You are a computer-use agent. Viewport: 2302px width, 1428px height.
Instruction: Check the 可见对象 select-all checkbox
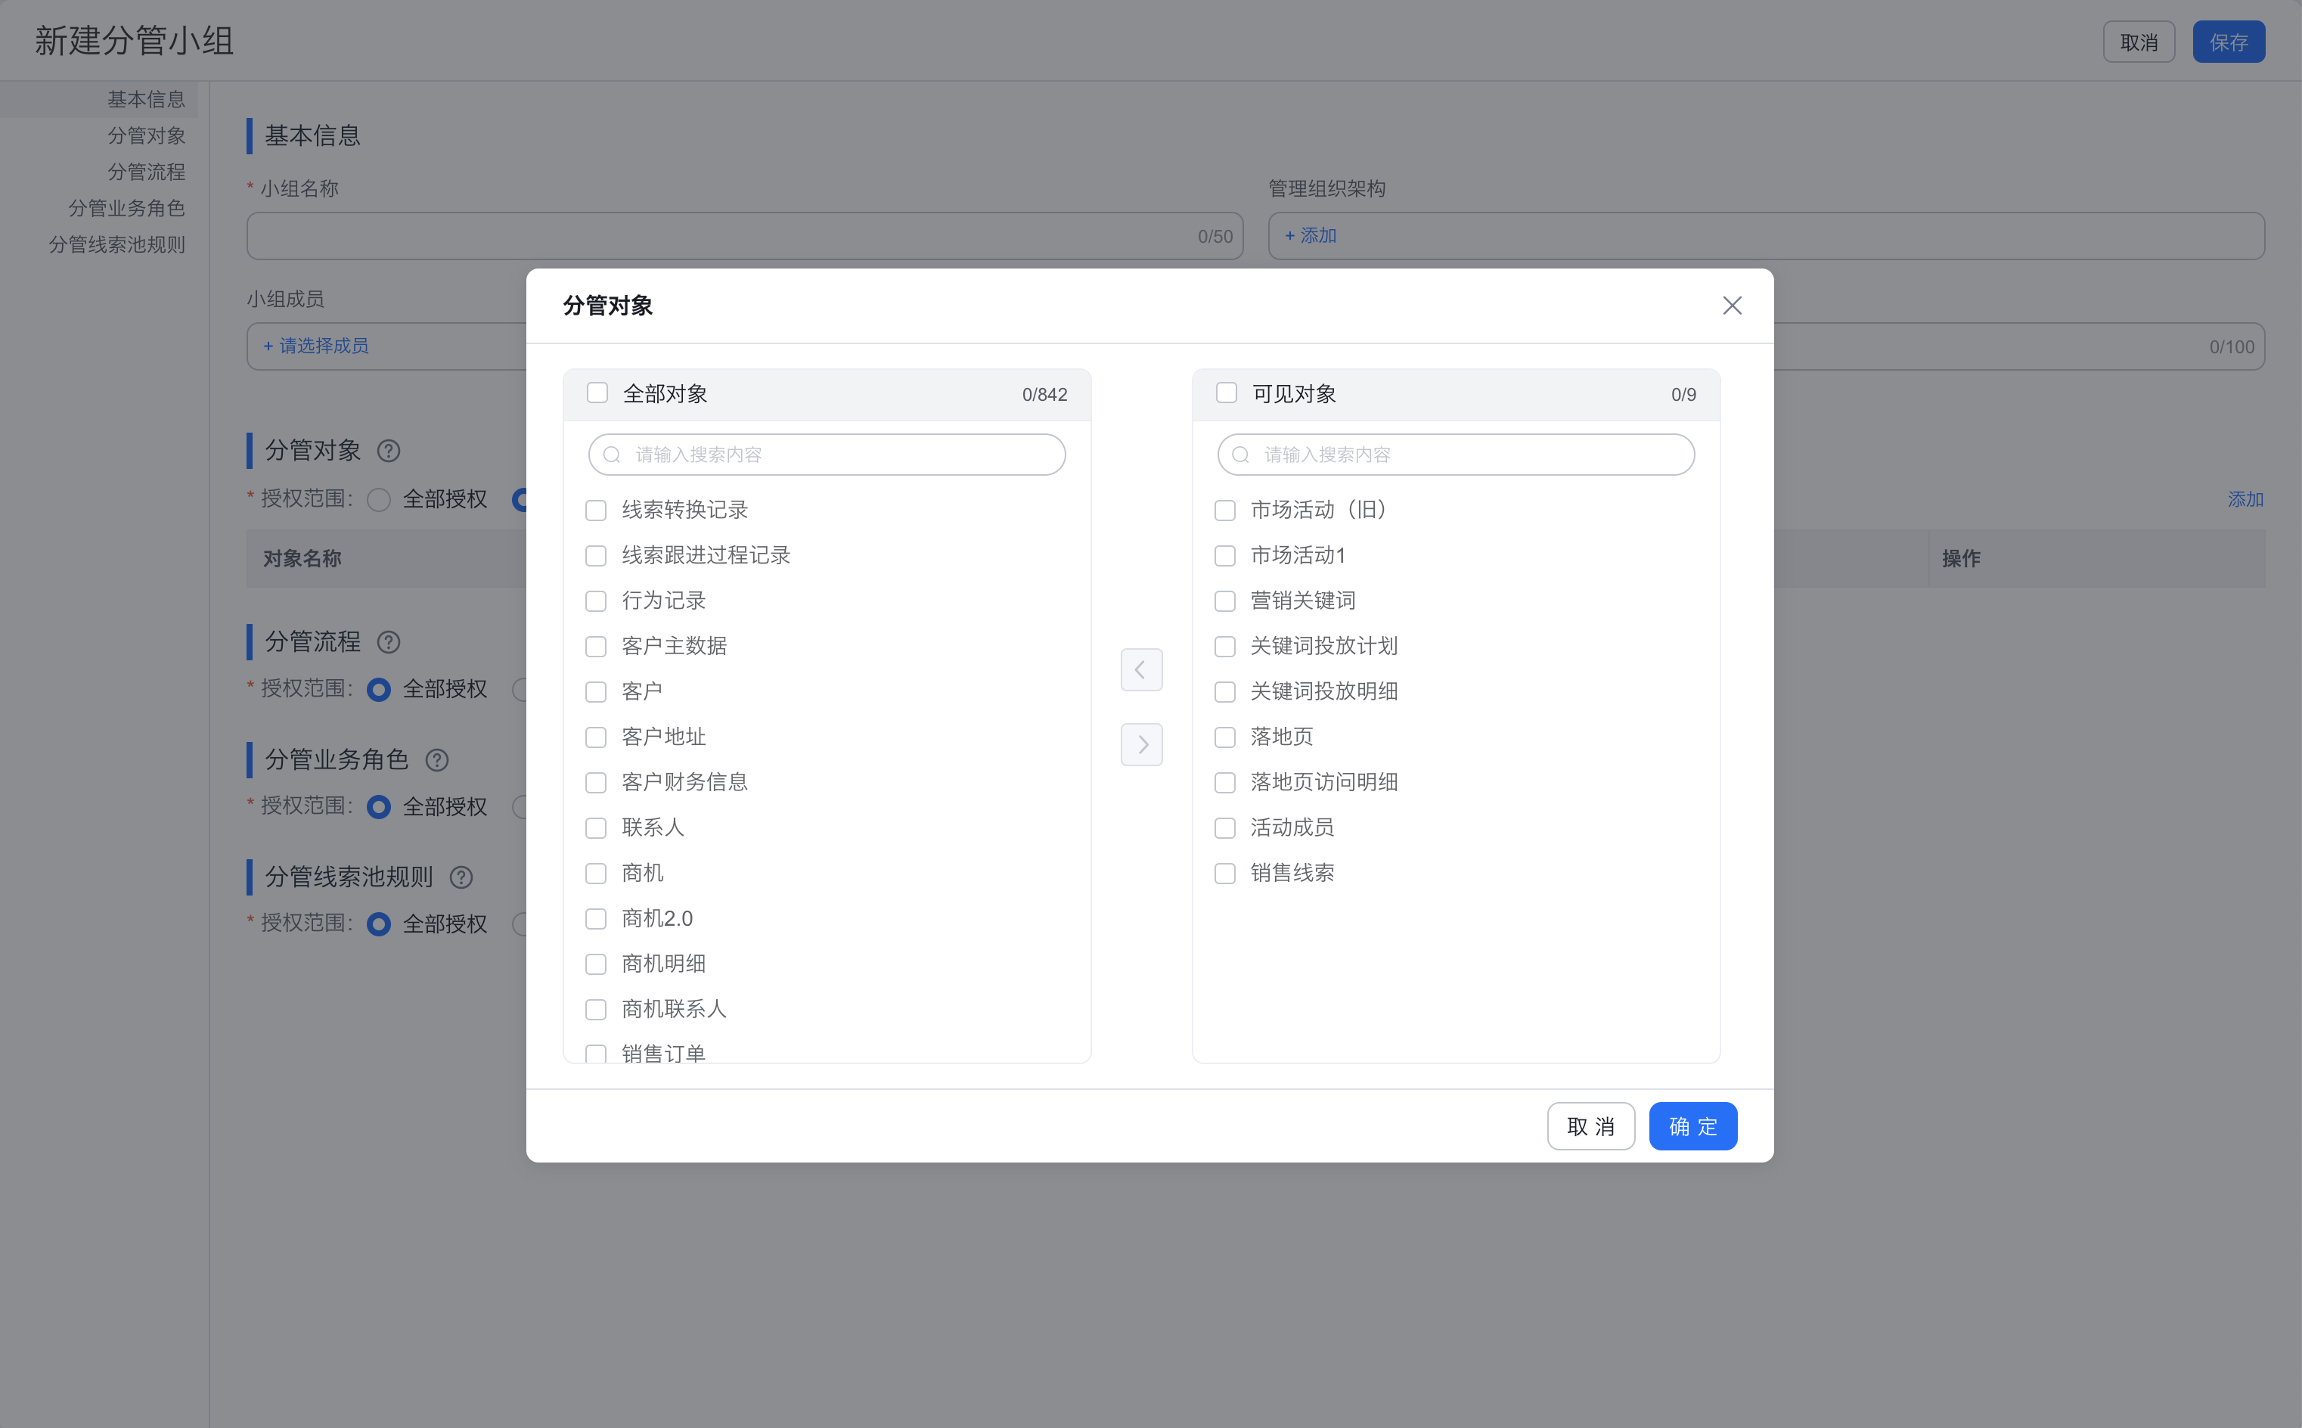click(x=1226, y=393)
